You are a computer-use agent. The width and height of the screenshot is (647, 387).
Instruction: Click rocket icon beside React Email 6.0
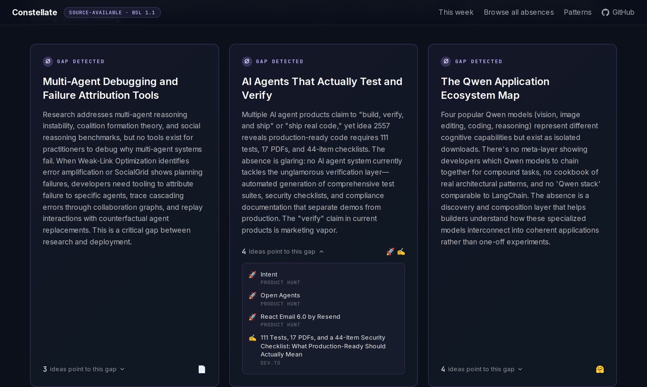point(252,317)
